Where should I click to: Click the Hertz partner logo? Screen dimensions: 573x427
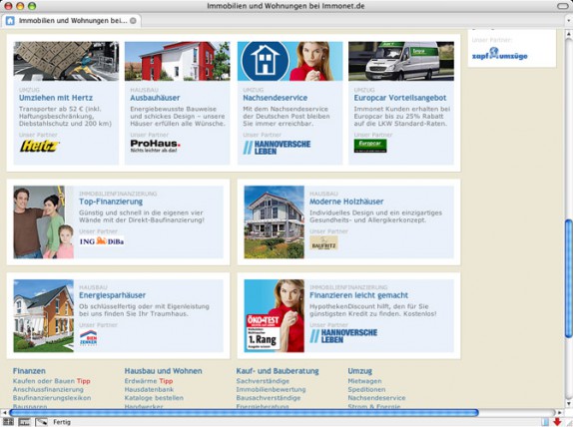(x=39, y=146)
